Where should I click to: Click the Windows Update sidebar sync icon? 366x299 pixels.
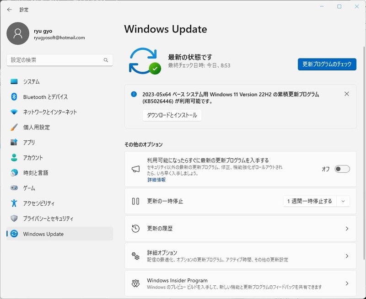[x=14, y=234]
